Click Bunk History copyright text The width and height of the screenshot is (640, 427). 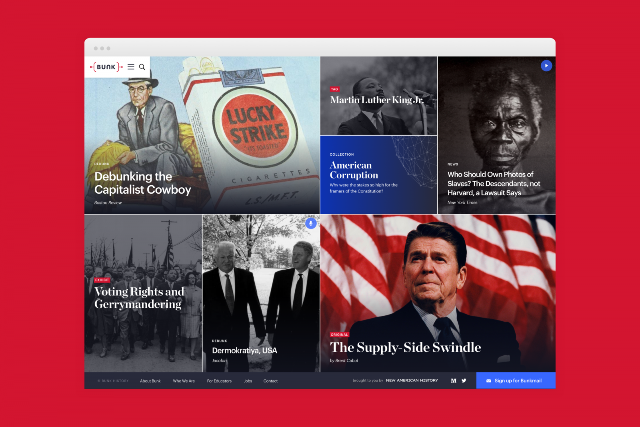pyautogui.click(x=113, y=381)
